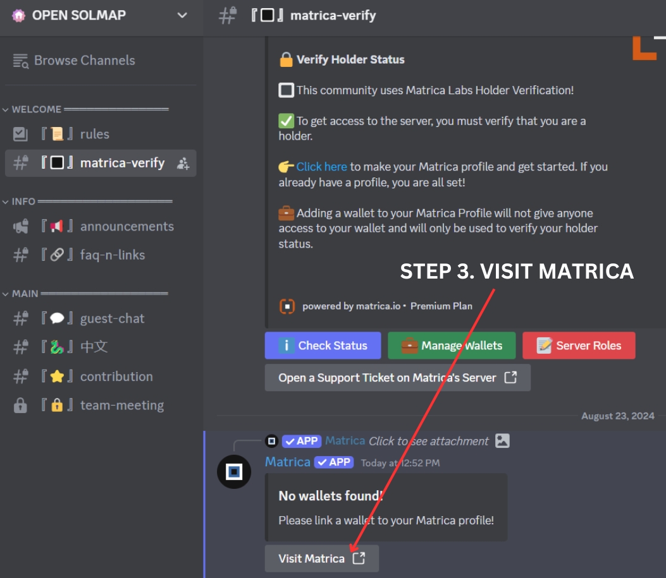Screen dimensions: 666x578
Task: Open the OPEN SOLMAP server dropdown menu
Action: point(182,15)
